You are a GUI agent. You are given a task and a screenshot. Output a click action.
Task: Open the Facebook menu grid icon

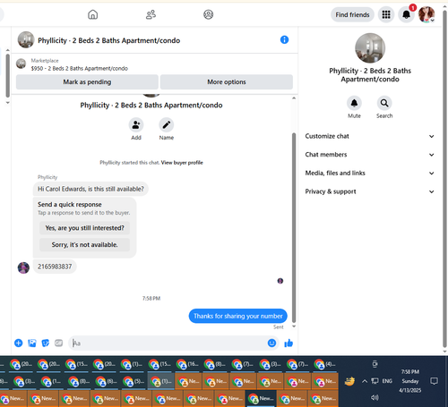386,14
